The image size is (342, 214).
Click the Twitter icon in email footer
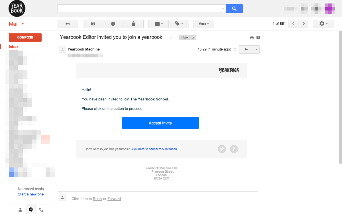[222, 149]
